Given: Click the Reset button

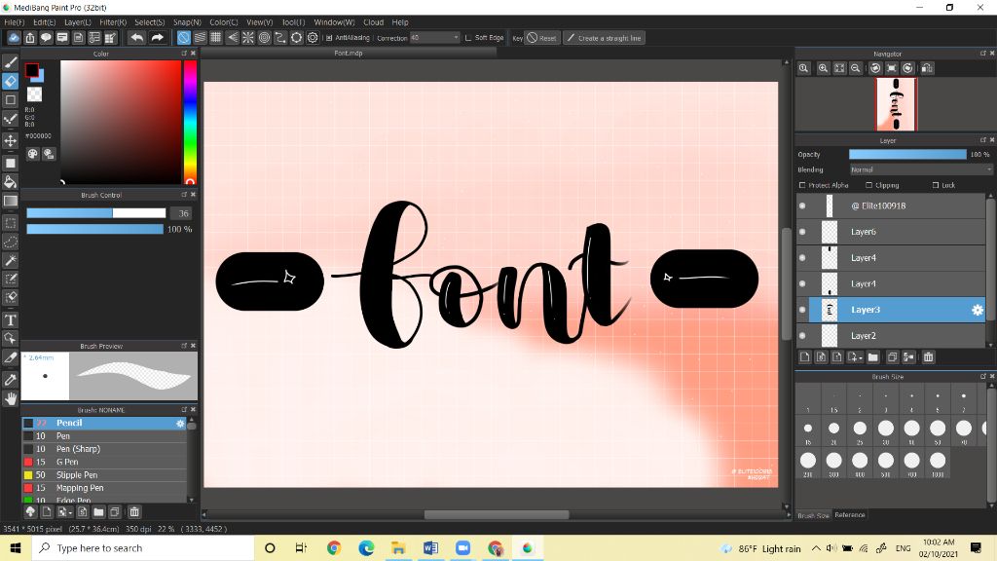Looking at the screenshot, I should 541,38.
